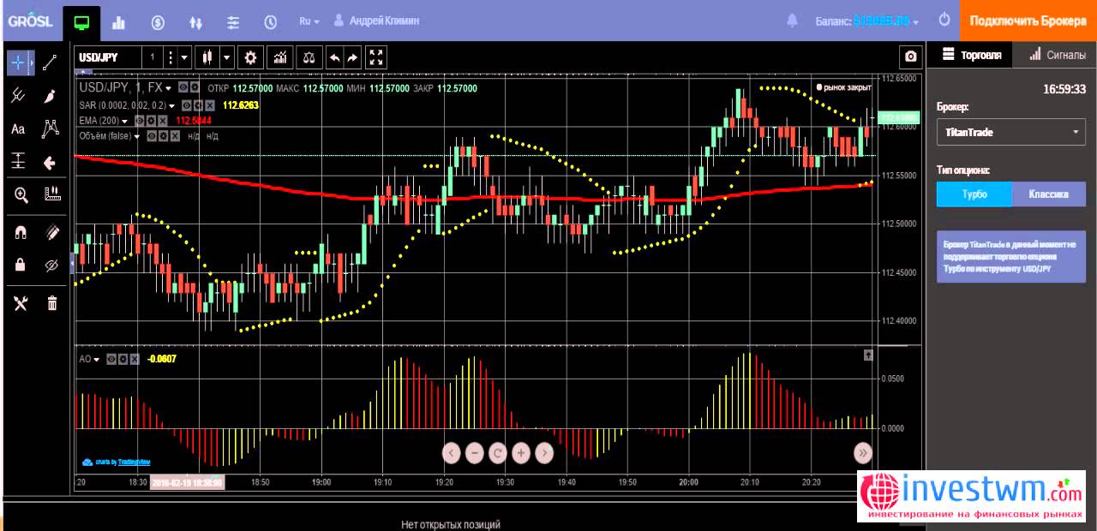Open the indicators chart icon in toolbar
Image resolution: width=1097 pixels, height=531 pixels.
(279, 58)
